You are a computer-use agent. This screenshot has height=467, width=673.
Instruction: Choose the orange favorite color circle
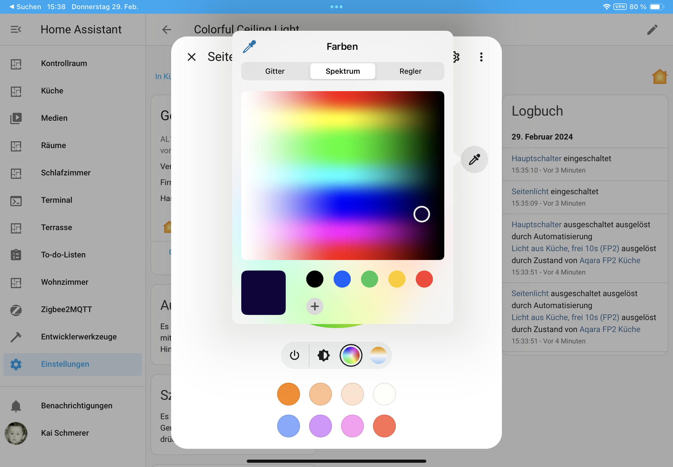[288, 394]
